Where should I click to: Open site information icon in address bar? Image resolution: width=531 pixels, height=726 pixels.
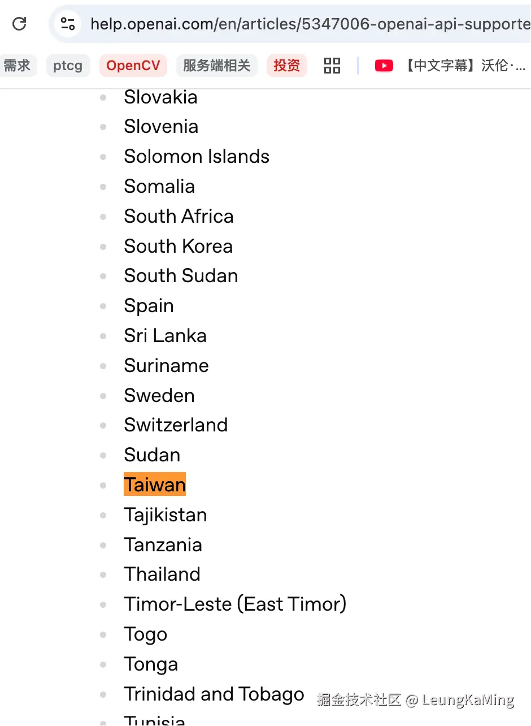point(68,24)
